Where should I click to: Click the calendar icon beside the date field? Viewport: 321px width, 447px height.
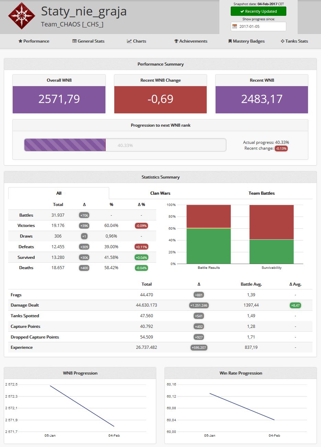[234, 26]
